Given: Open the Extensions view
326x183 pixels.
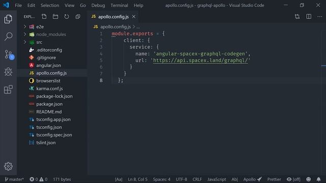Looking at the screenshot, I should coord(8,89).
